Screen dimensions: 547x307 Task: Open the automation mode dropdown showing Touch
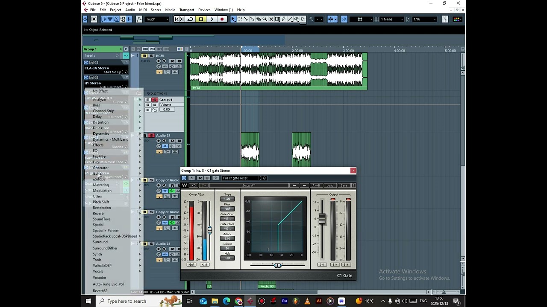click(157, 19)
